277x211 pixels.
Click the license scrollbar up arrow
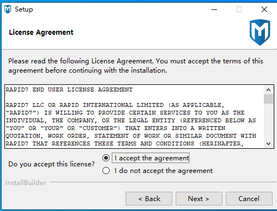268,90
